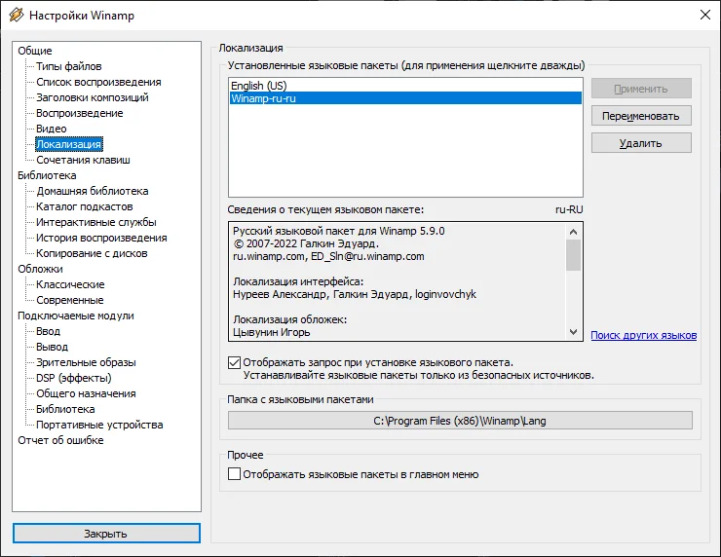Open the Поиск других языков link
This screenshot has height=557, width=721.
point(643,335)
